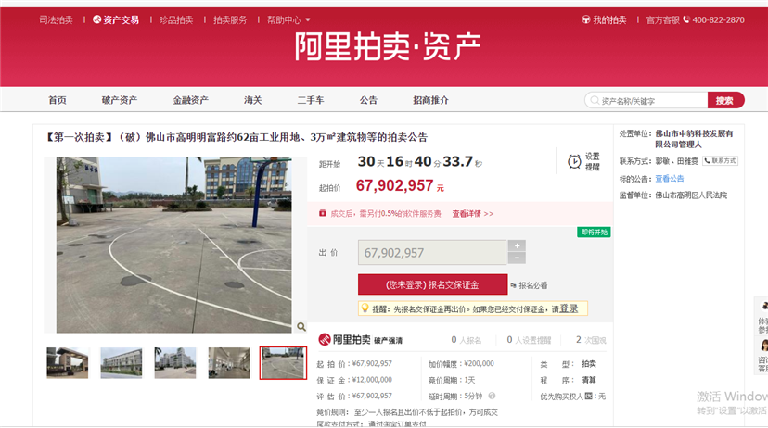Open 司法拍卖 in the top bar

(56, 20)
